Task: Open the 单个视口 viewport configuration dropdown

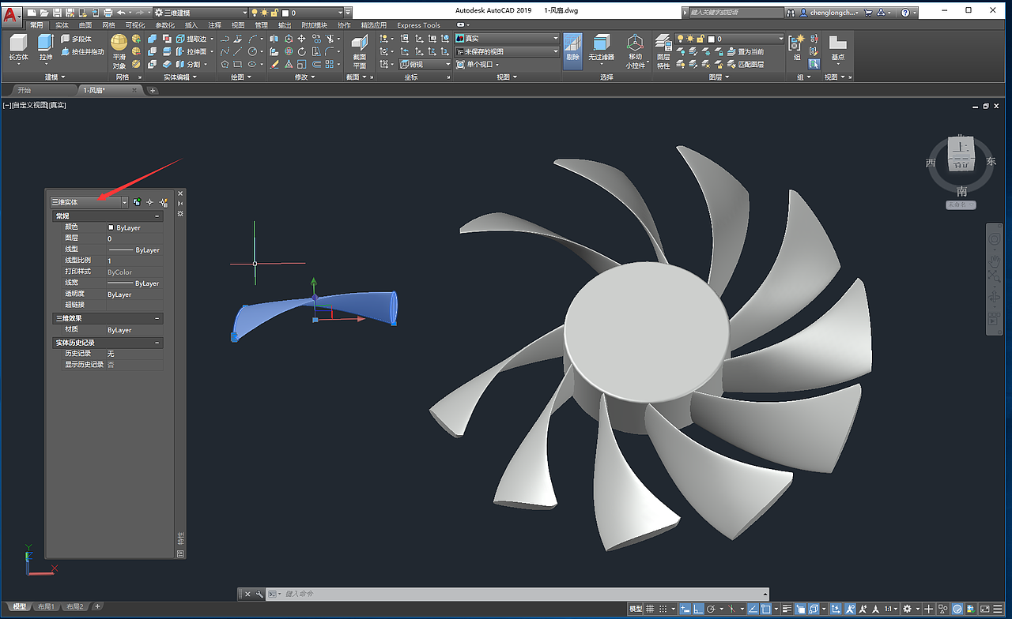Action: [477, 64]
